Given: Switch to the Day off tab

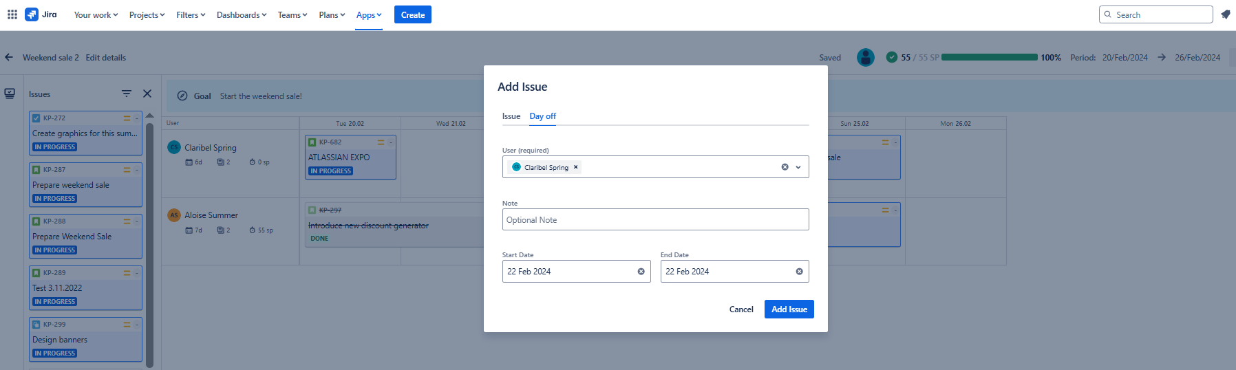Looking at the screenshot, I should coord(543,116).
